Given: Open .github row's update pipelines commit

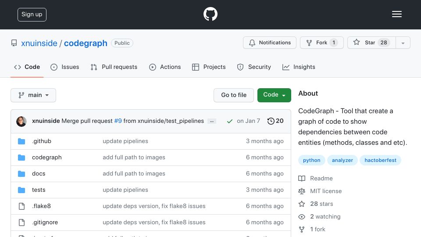Looking at the screenshot, I should pyautogui.click(x=125, y=141).
